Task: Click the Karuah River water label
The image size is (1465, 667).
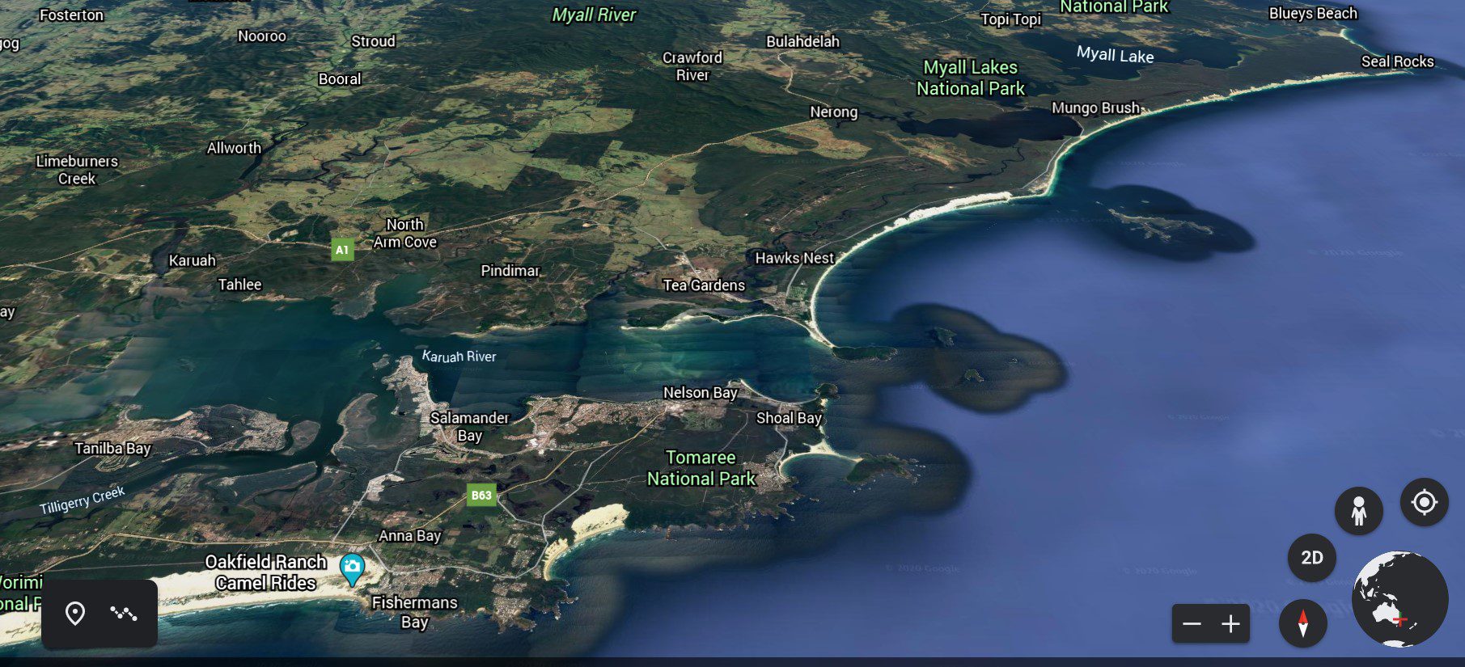Action: point(459,356)
